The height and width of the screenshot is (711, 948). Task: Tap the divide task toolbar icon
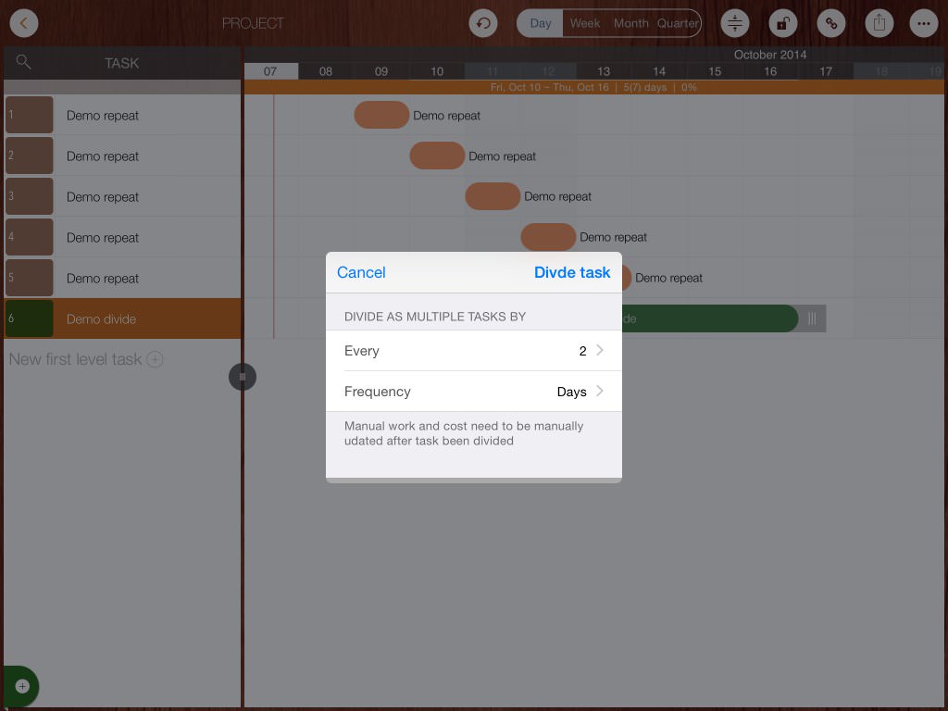[x=735, y=23]
